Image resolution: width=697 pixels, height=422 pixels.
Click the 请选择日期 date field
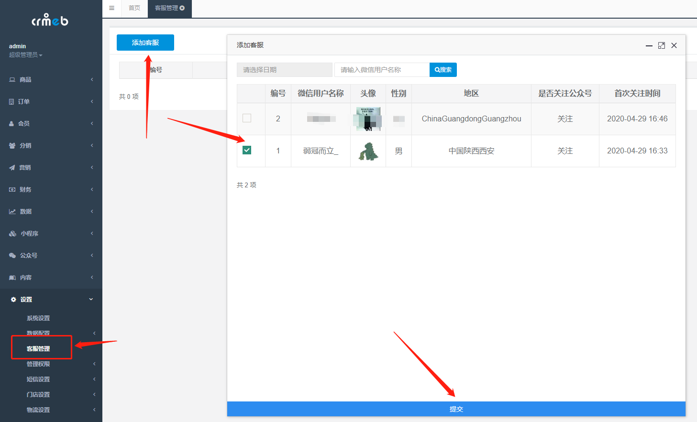285,70
